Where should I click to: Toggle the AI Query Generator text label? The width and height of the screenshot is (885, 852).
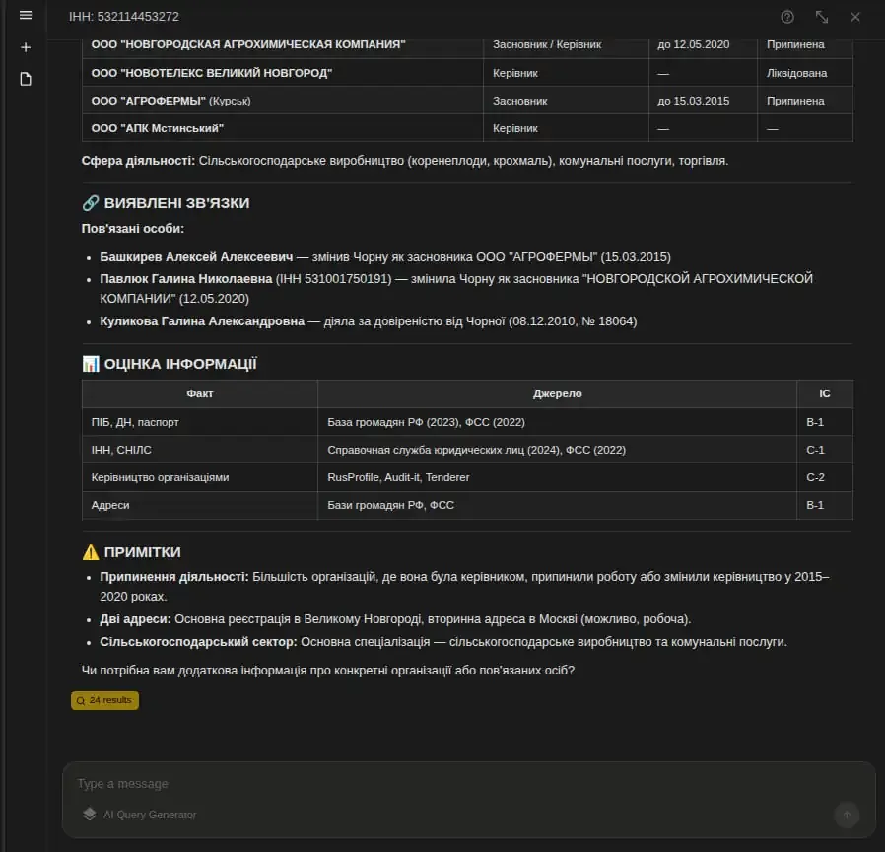pyautogui.click(x=150, y=815)
